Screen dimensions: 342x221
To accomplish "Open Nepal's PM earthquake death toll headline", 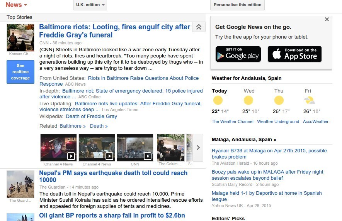I will click(x=113, y=176).
